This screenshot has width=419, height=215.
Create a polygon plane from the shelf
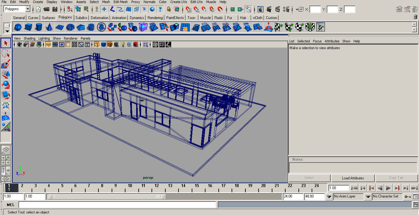60,27
